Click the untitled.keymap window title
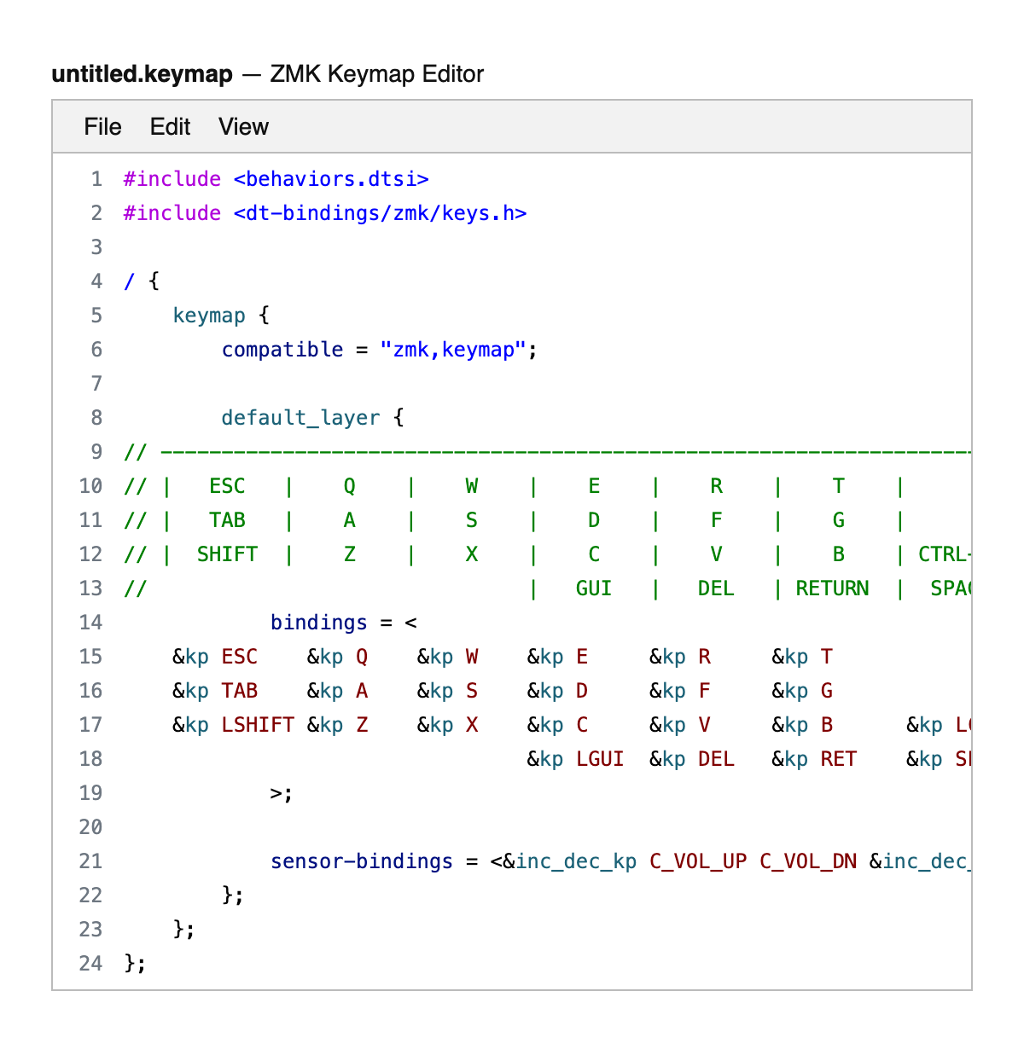This screenshot has width=1024, height=1049. coord(142,74)
